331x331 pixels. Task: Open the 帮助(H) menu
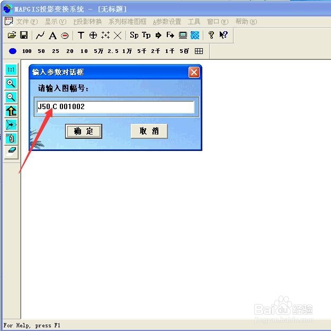tap(246, 22)
